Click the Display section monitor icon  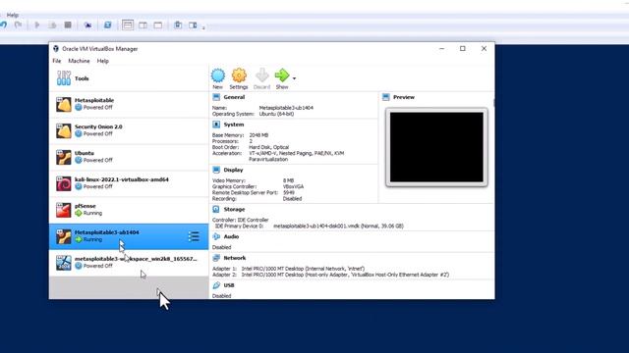point(216,170)
